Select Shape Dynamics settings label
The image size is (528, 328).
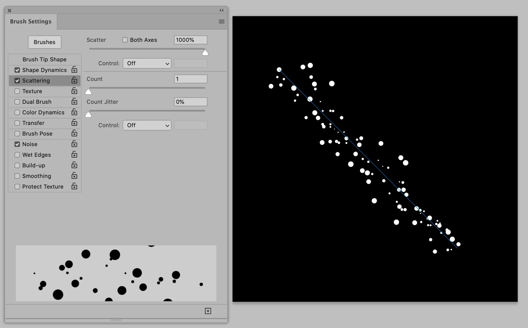[x=45, y=70]
